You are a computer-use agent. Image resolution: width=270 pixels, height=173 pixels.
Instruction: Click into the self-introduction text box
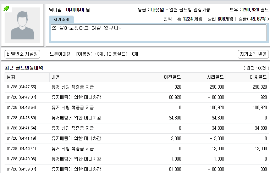coord(159,33)
